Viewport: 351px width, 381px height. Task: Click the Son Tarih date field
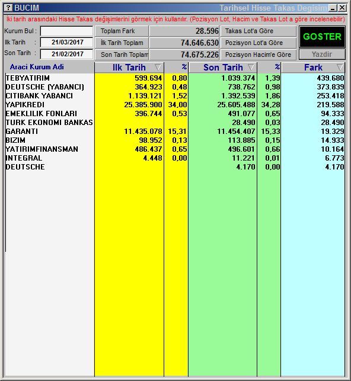tap(66, 54)
